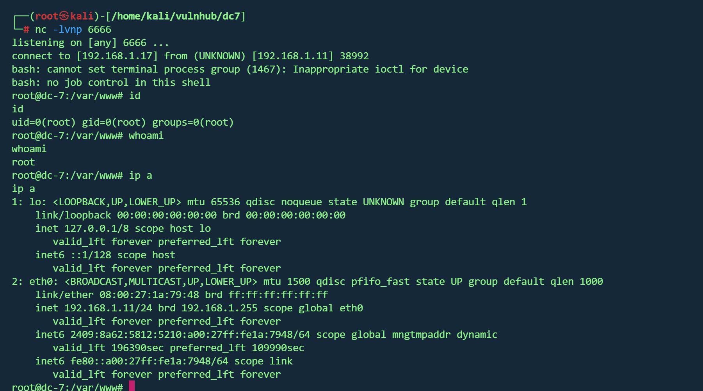The width and height of the screenshot is (703, 391).
Task: Click the typed whoami command at the prompt
Action: point(146,135)
